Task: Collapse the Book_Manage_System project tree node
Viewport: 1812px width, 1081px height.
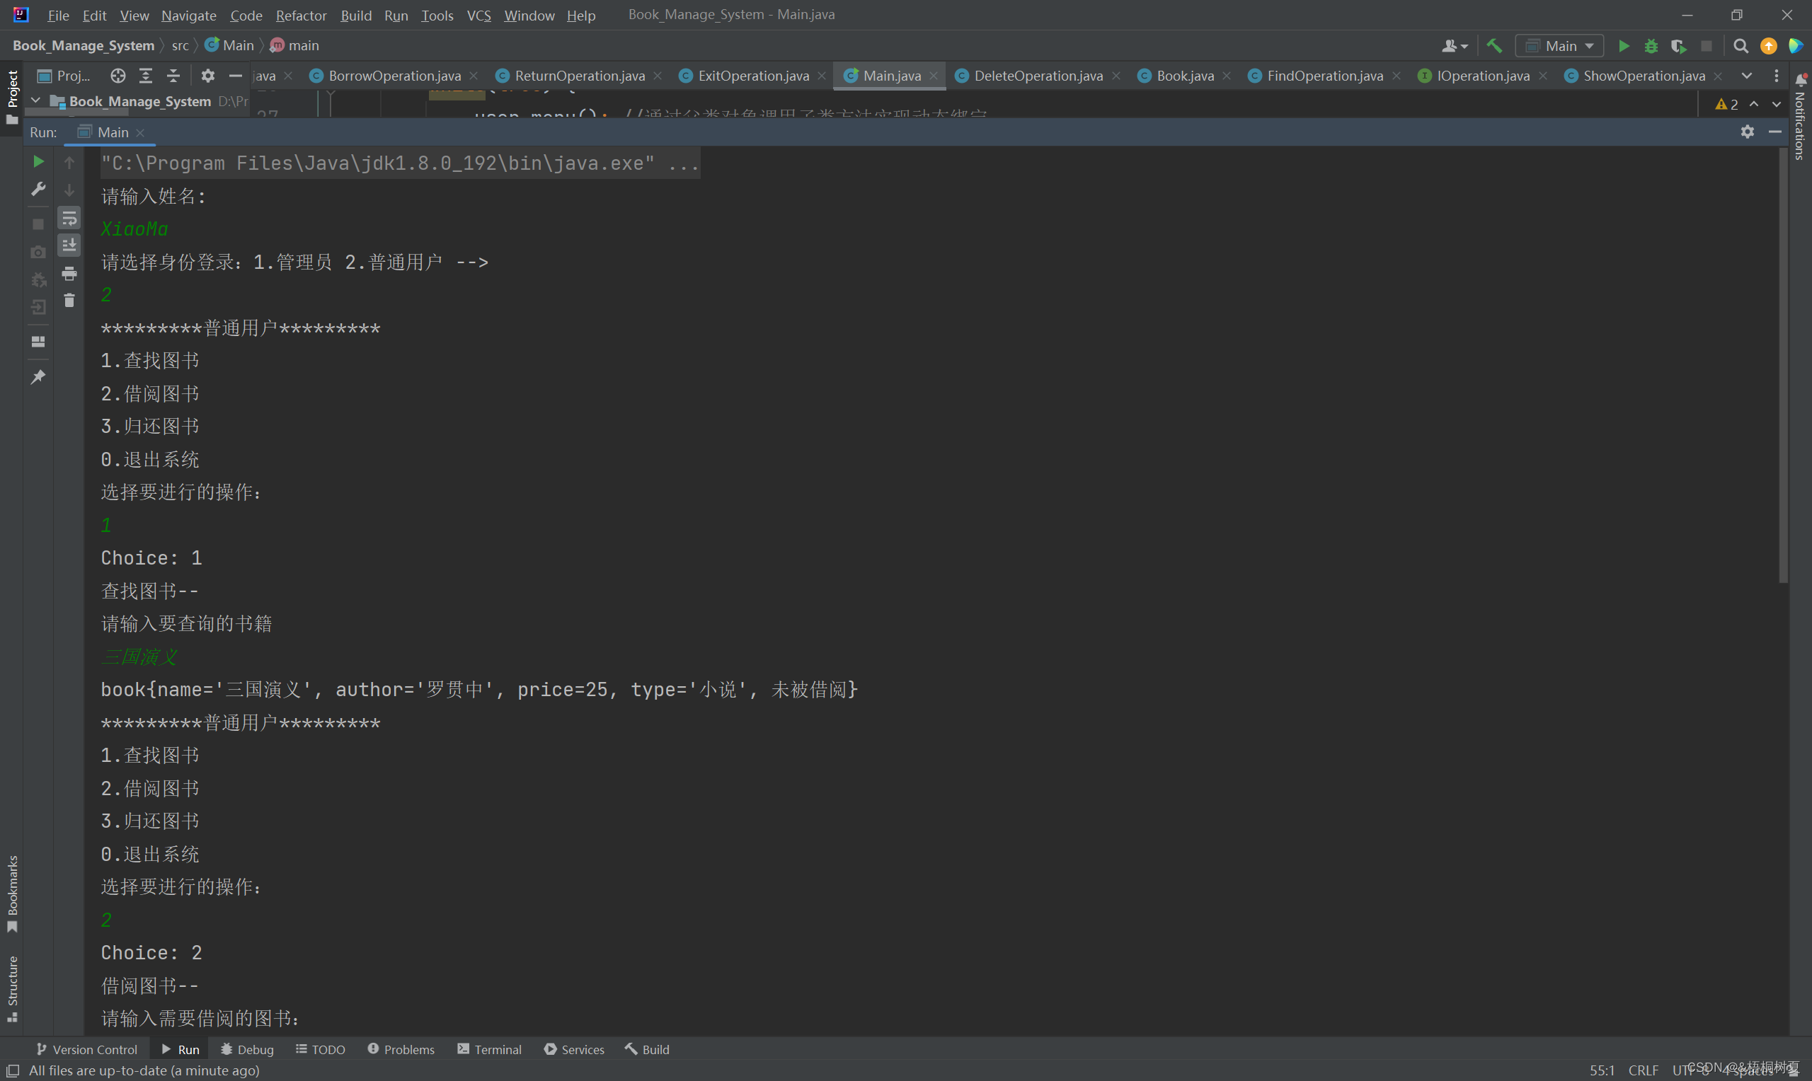Action: pyautogui.click(x=35, y=100)
